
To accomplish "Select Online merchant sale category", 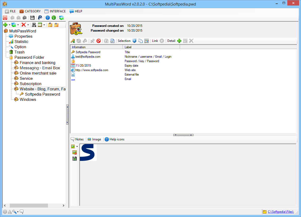I will tap(38, 73).
